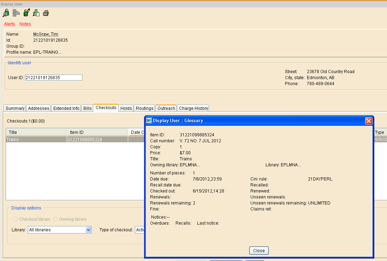Click the Notices:-- text in the dialog
The image size is (387, 261).
[160, 217]
